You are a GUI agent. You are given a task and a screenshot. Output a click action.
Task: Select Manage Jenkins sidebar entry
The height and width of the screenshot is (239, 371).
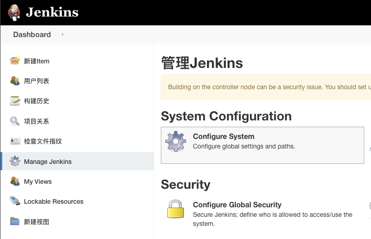pyautogui.click(x=77, y=161)
